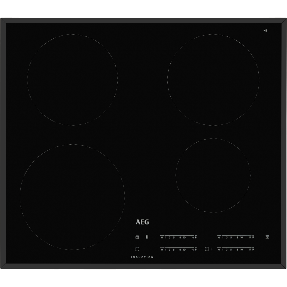Screen dimensions: 287x287
Task: Tap 0 on the lower-left power slider
Action: 162,249
